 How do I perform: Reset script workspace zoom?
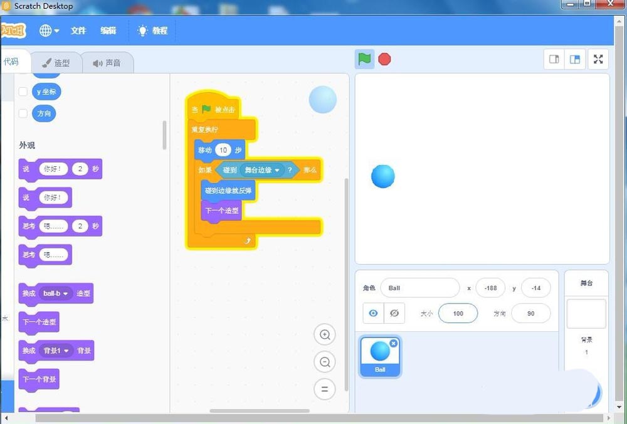click(x=325, y=389)
